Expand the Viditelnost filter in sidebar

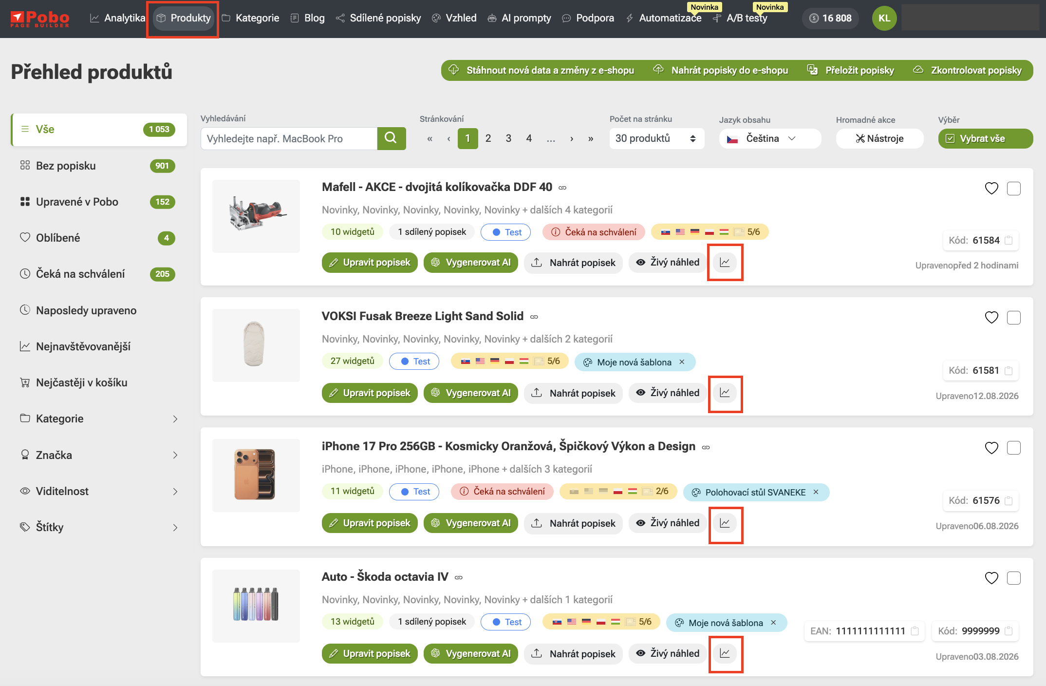coord(99,491)
